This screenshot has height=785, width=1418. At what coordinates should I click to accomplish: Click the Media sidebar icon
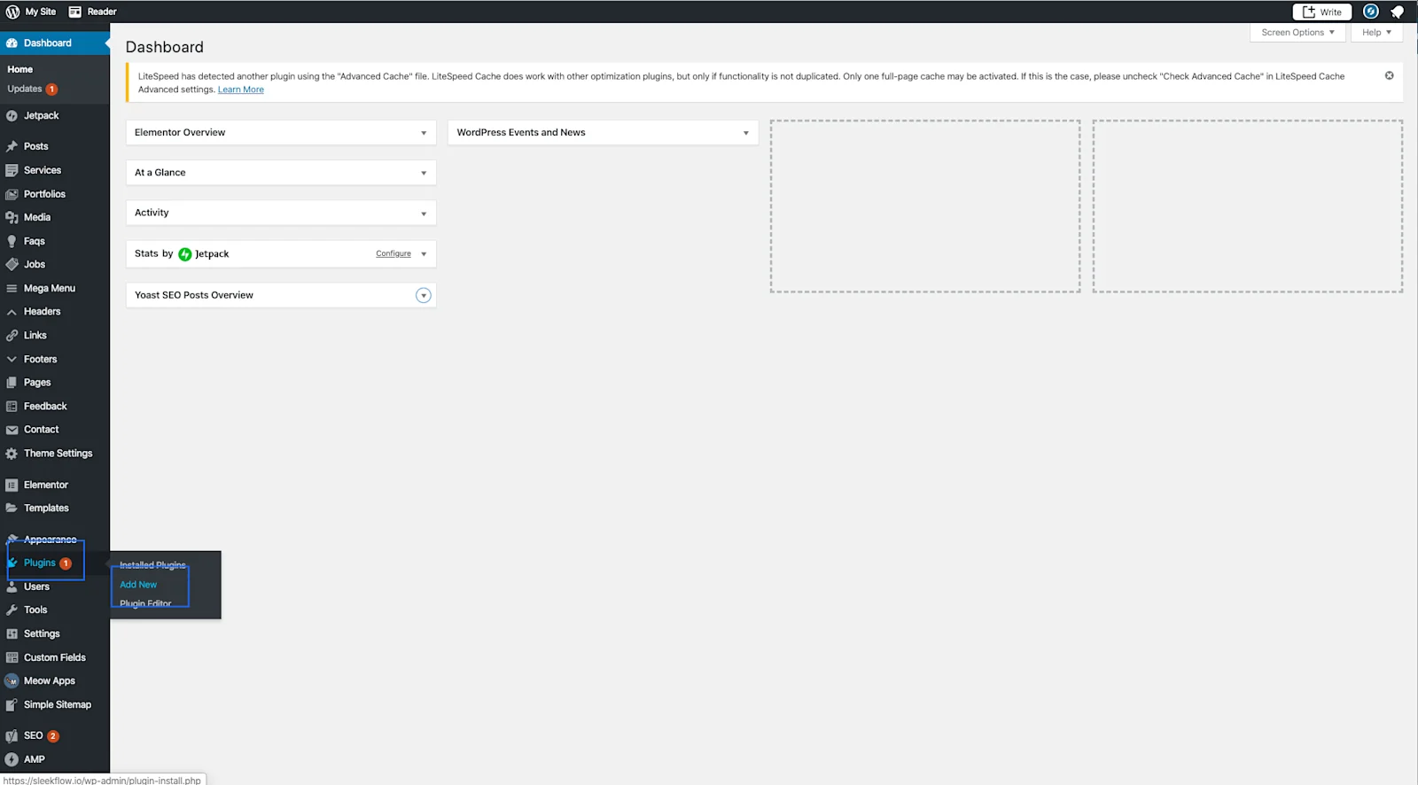point(12,217)
